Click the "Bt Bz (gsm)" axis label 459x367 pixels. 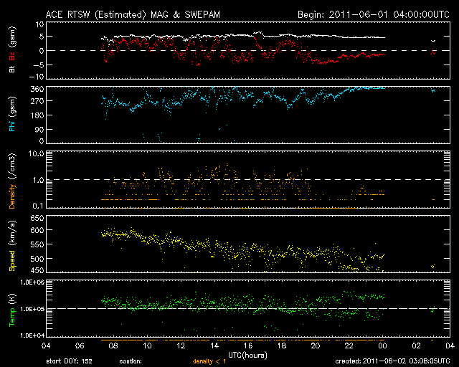click(x=12, y=49)
